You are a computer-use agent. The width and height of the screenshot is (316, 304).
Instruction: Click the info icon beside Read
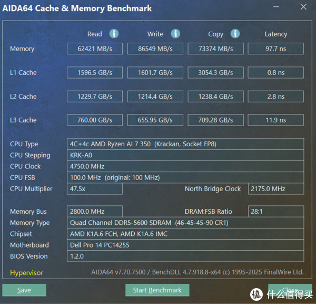(114, 34)
